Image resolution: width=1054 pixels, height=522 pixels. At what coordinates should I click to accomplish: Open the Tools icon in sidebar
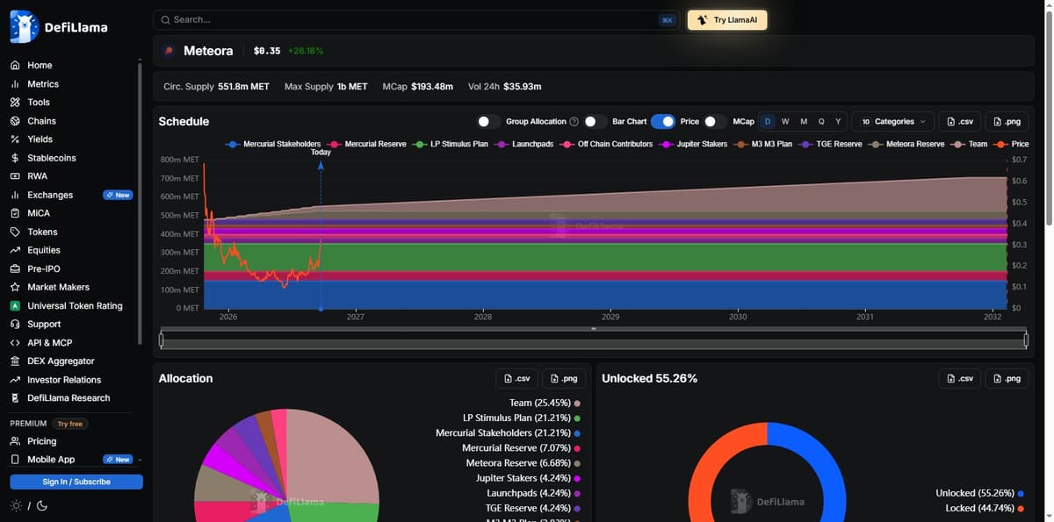pyautogui.click(x=15, y=103)
